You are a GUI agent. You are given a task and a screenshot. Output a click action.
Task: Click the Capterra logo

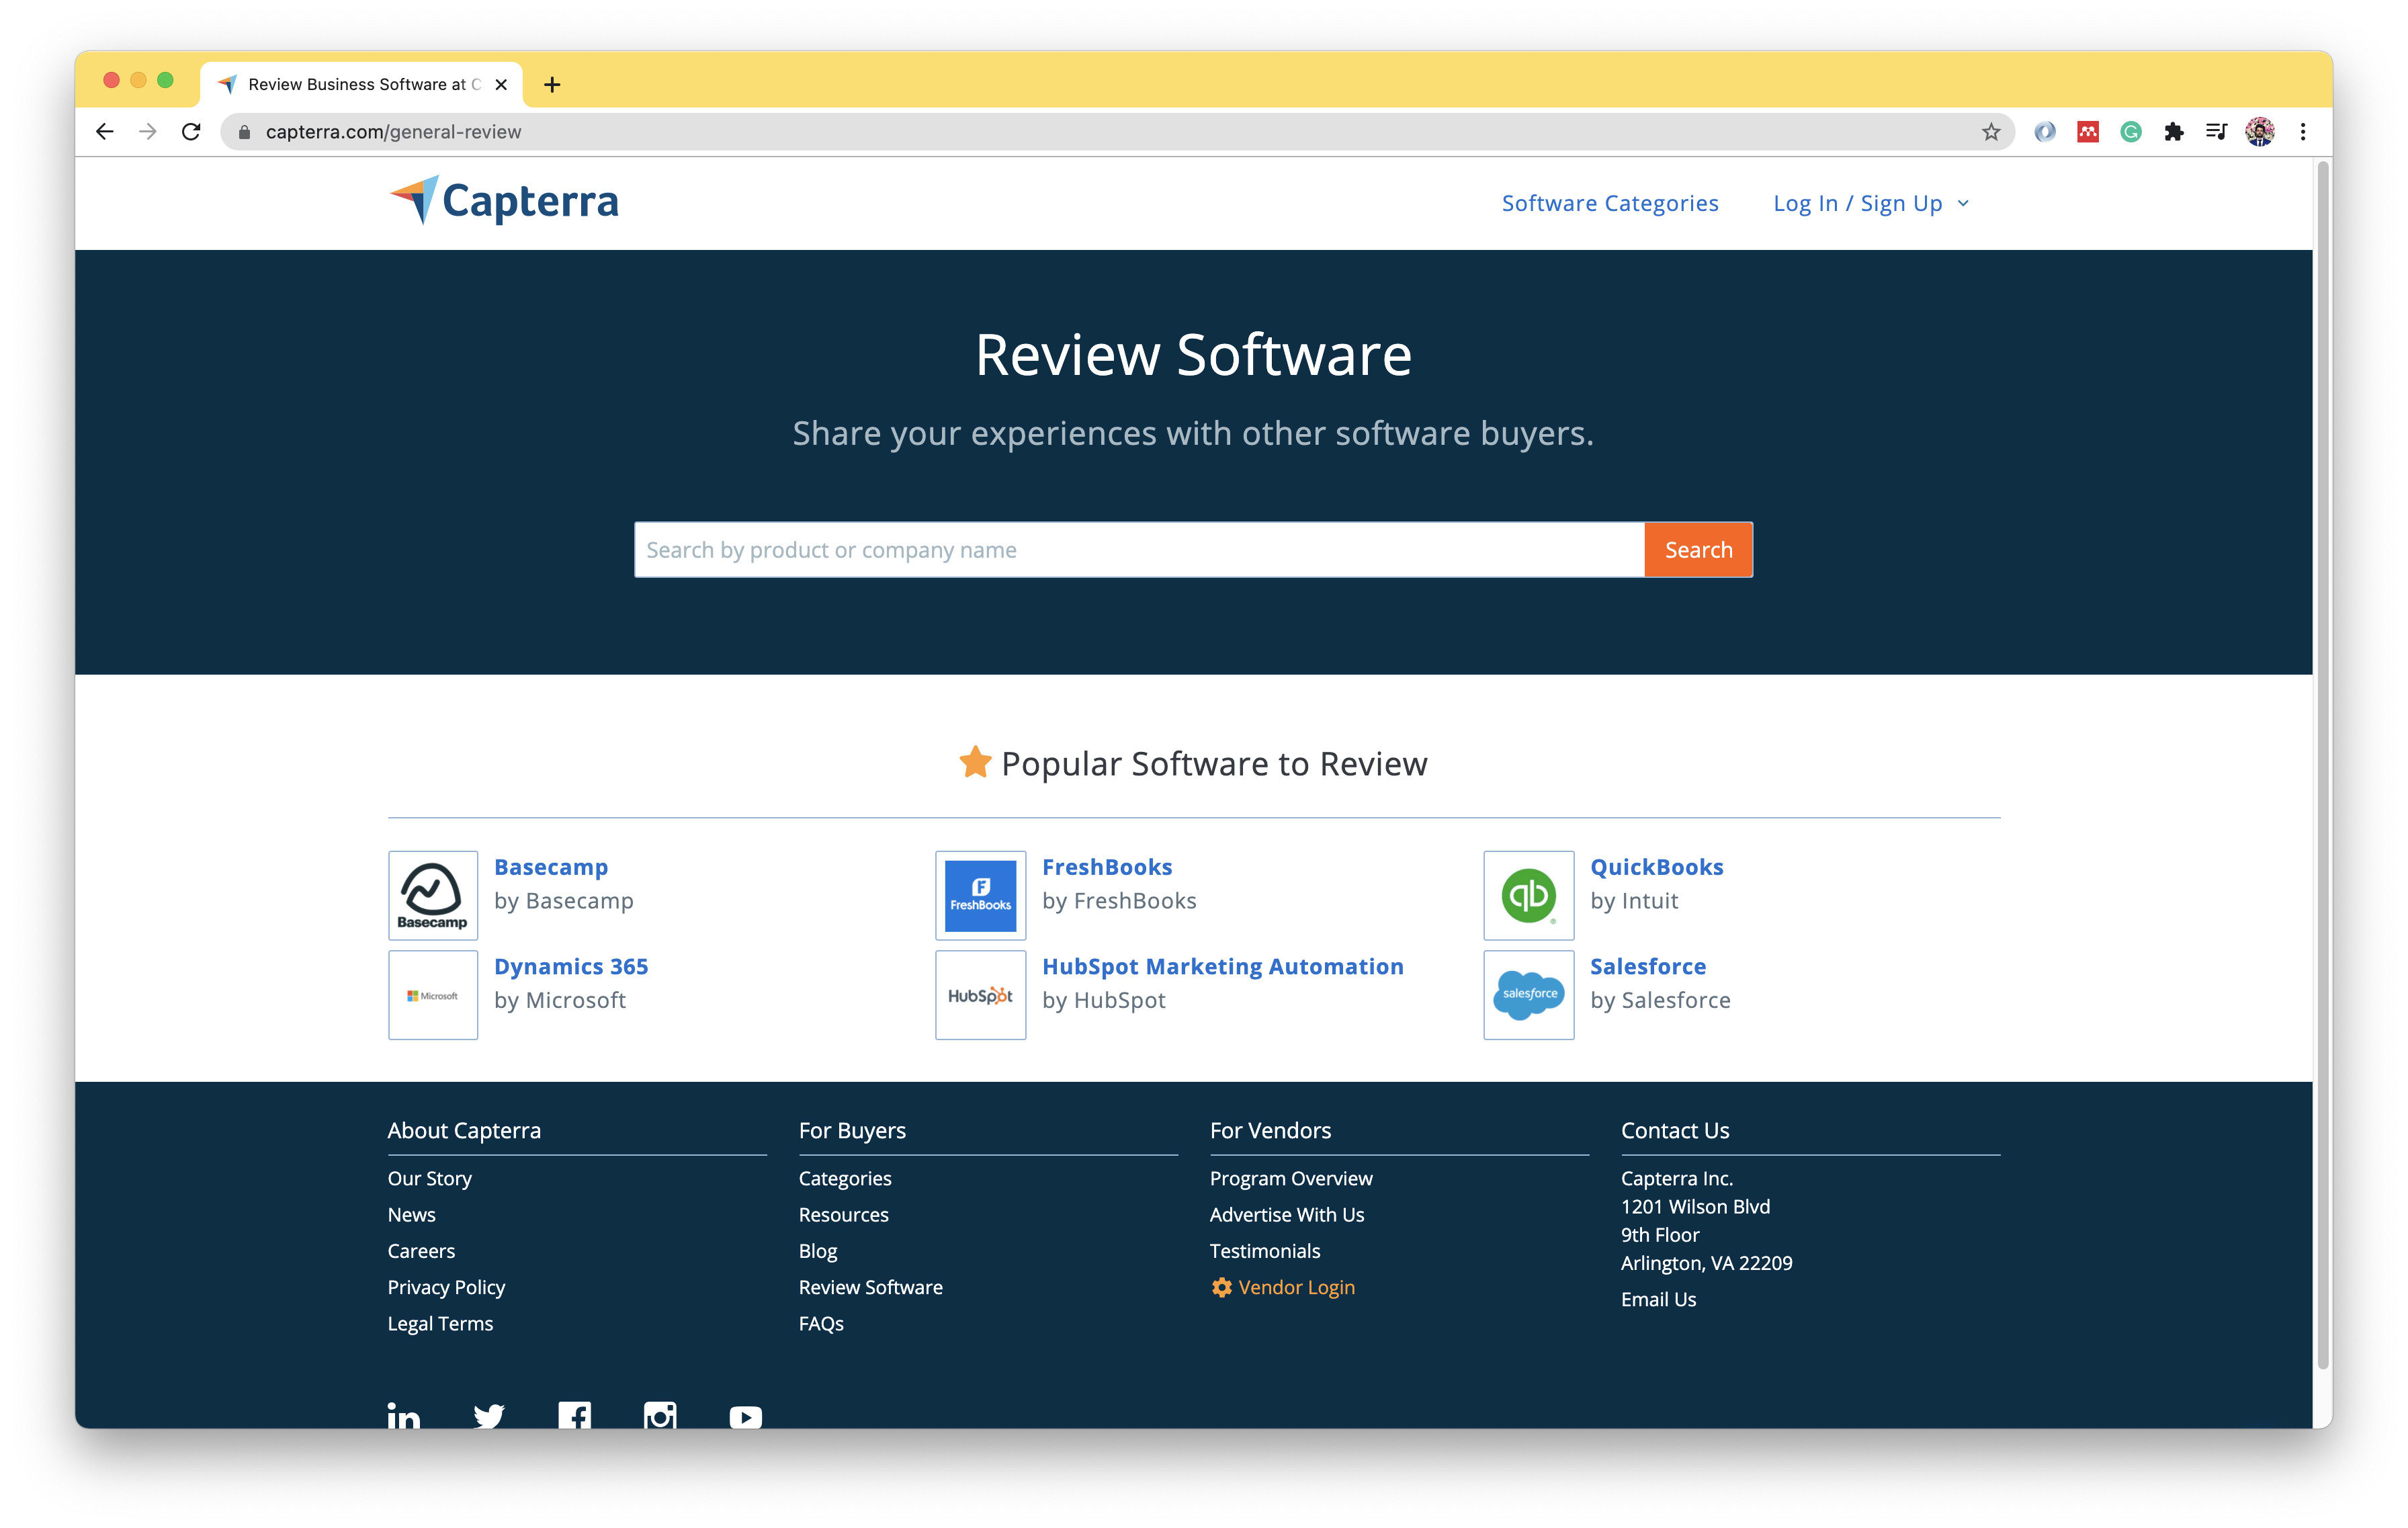pos(503,201)
